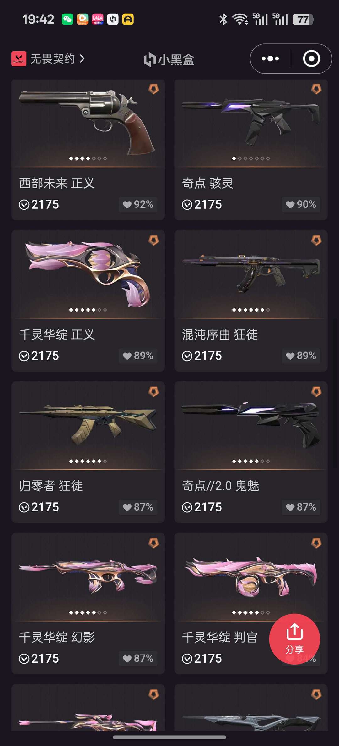Tap the 87% heart on 归零者 狂徒
Screen dimensions: 339x746
coord(138,507)
